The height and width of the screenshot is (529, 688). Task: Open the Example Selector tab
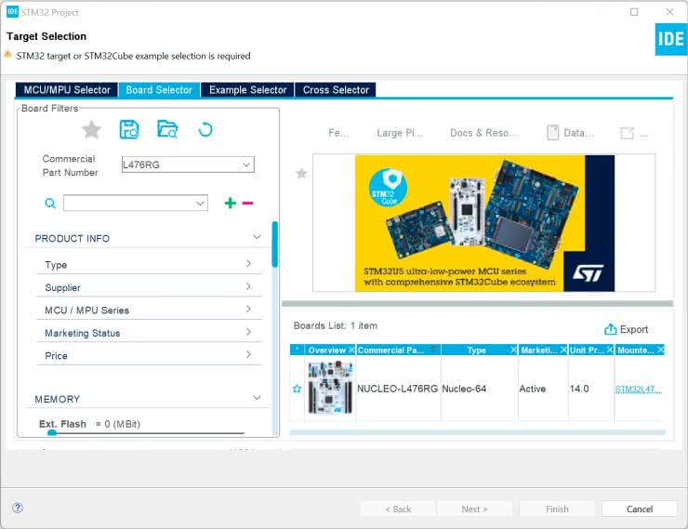247,90
